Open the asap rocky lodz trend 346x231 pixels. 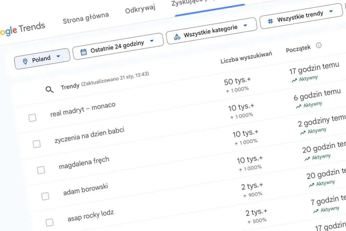(91, 215)
